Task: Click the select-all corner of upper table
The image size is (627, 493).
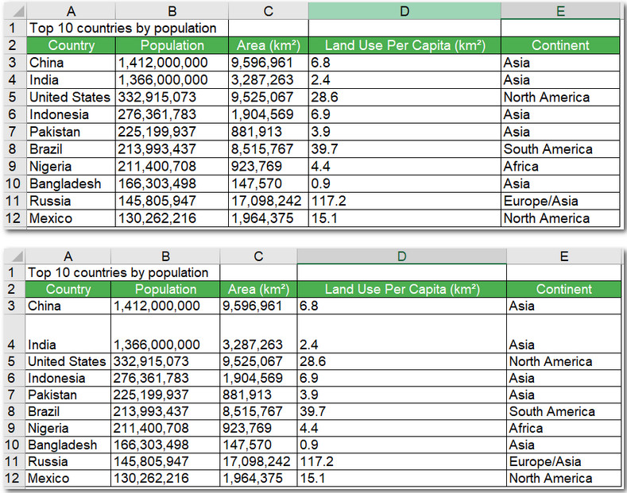Action: point(15,11)
